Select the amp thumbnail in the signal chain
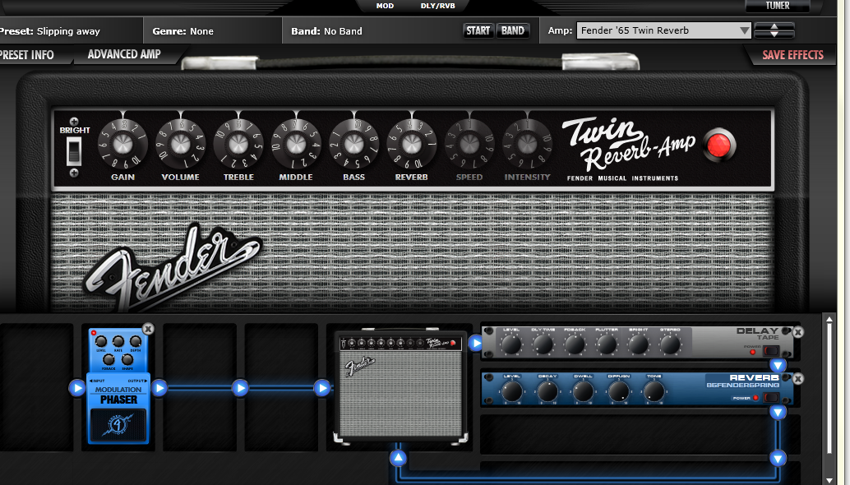Viewport: 850px width, 485px height. click(x=400, y=386)
